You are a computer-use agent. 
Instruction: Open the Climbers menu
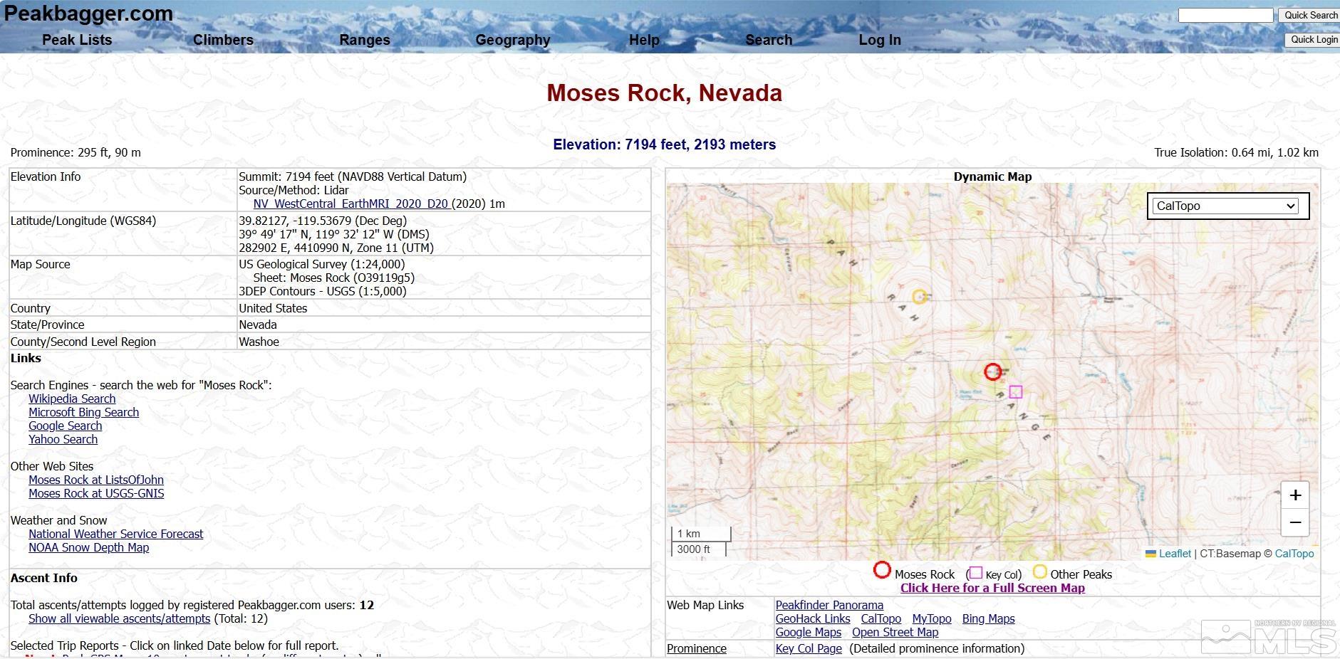[223, 40]
